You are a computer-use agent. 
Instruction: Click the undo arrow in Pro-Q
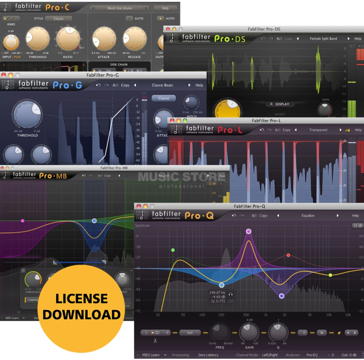(x=234, y=216)
